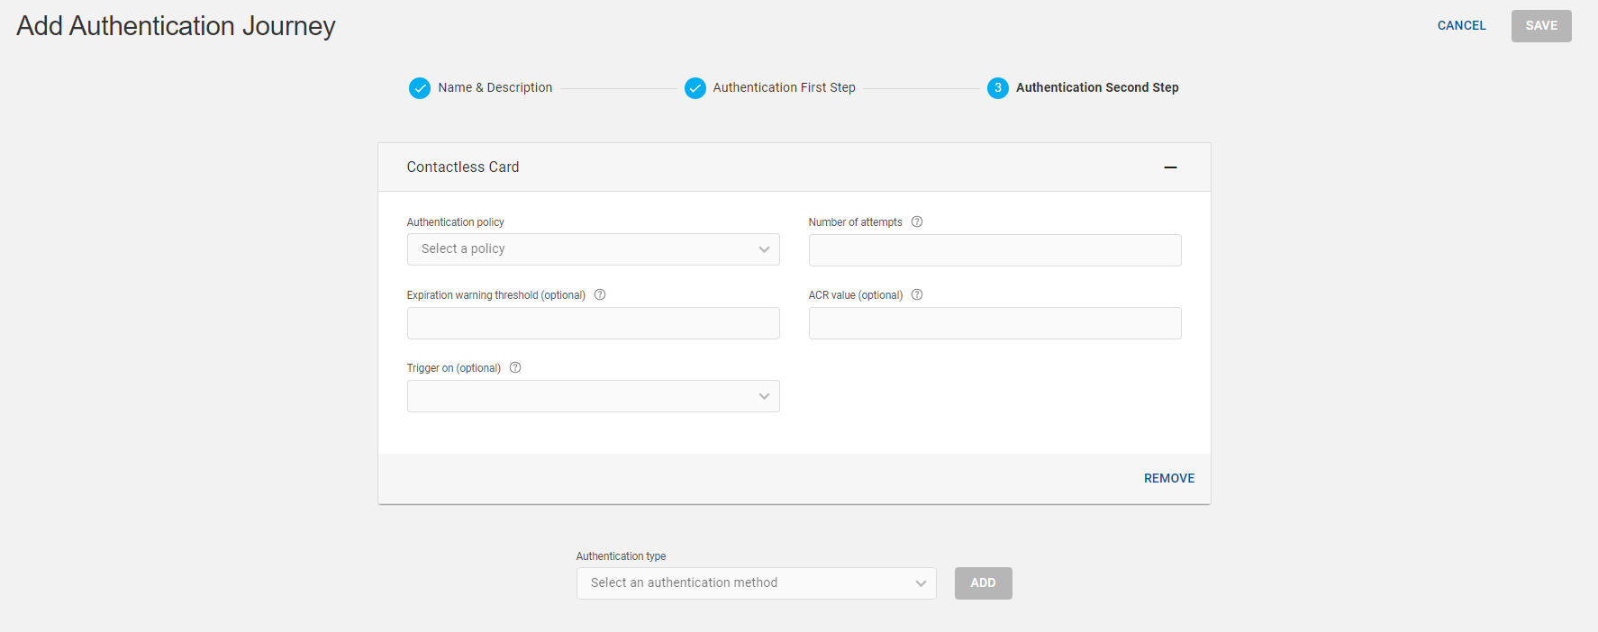Screen dimensions: 1598x632
Task: Click checkmark icon for Name & Description step
Action: point(420,88)
